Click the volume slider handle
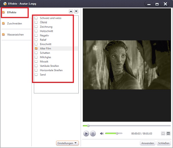The image size is (173, 148). 117,133
